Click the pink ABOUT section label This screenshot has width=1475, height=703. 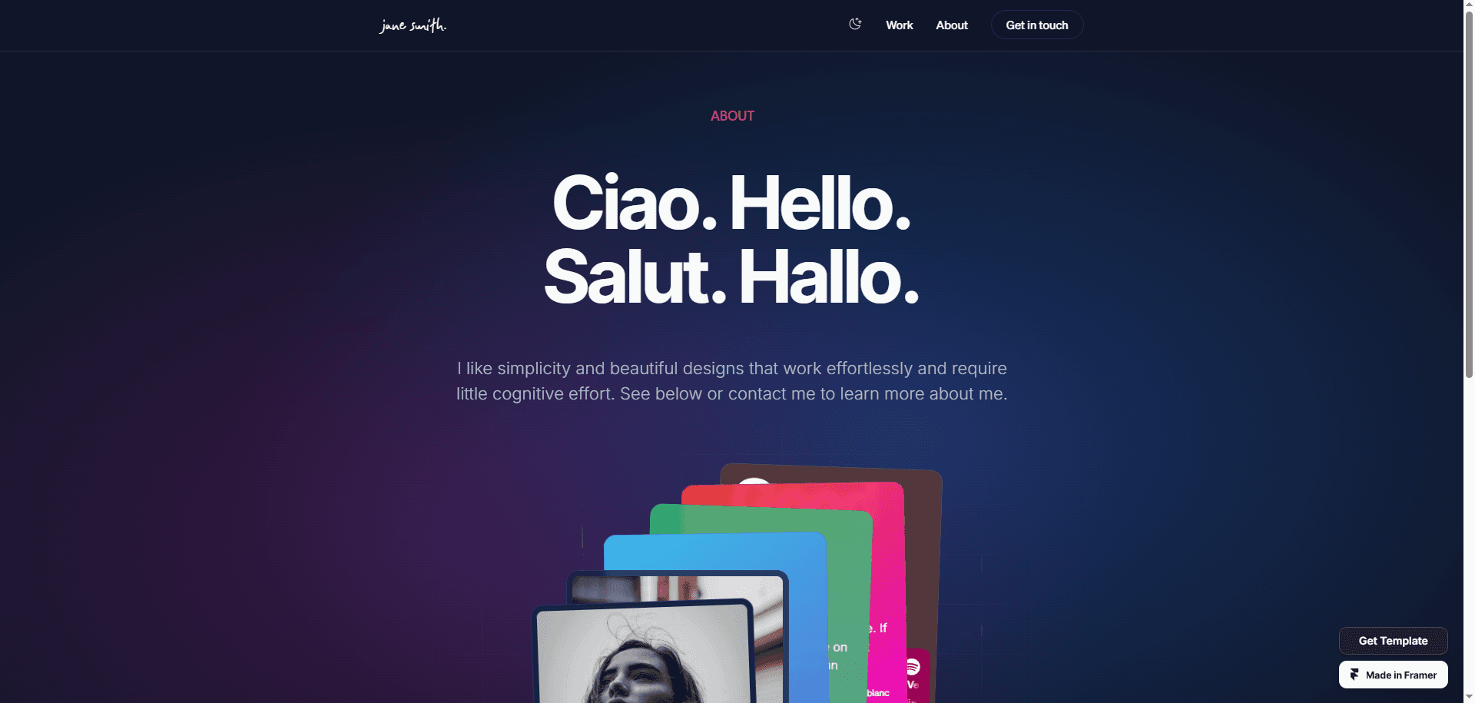[x=732, y=116]
